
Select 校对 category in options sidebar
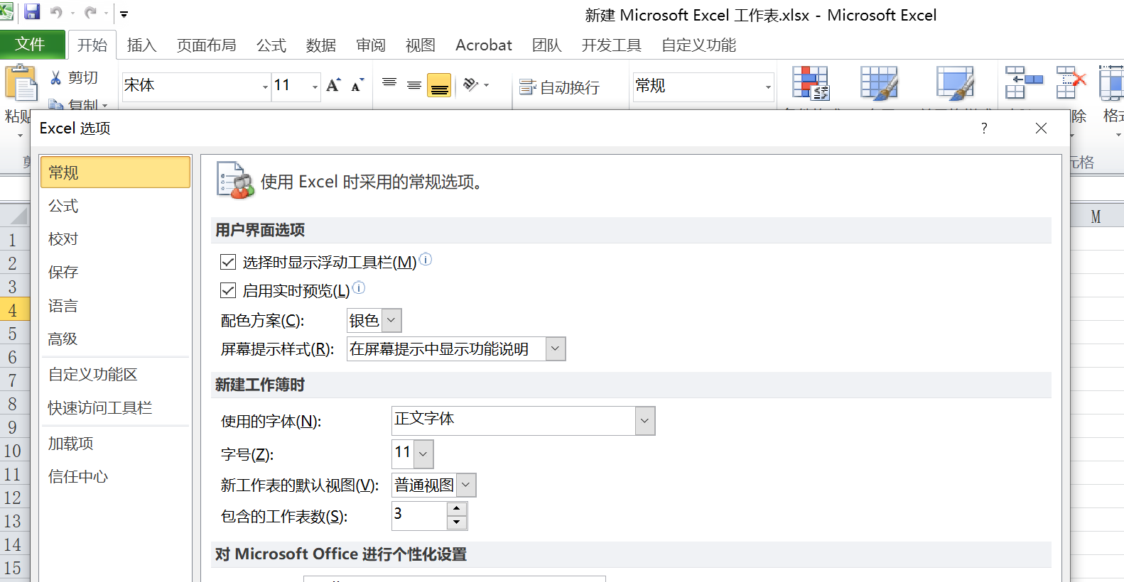click(115, 239)
